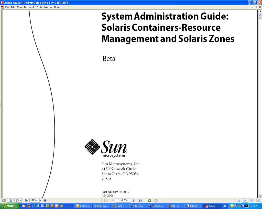The height and width of the screenshot is (209, 262).
Task: Minimize the document window in menu bar
Action: (252, 7)
